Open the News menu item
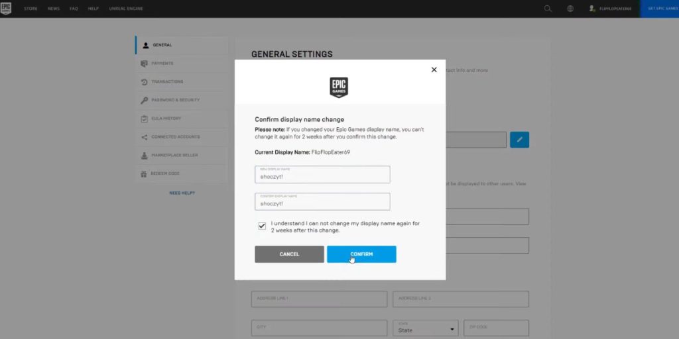679x339 pixels. pyautogui.click(x=54, y=9)
